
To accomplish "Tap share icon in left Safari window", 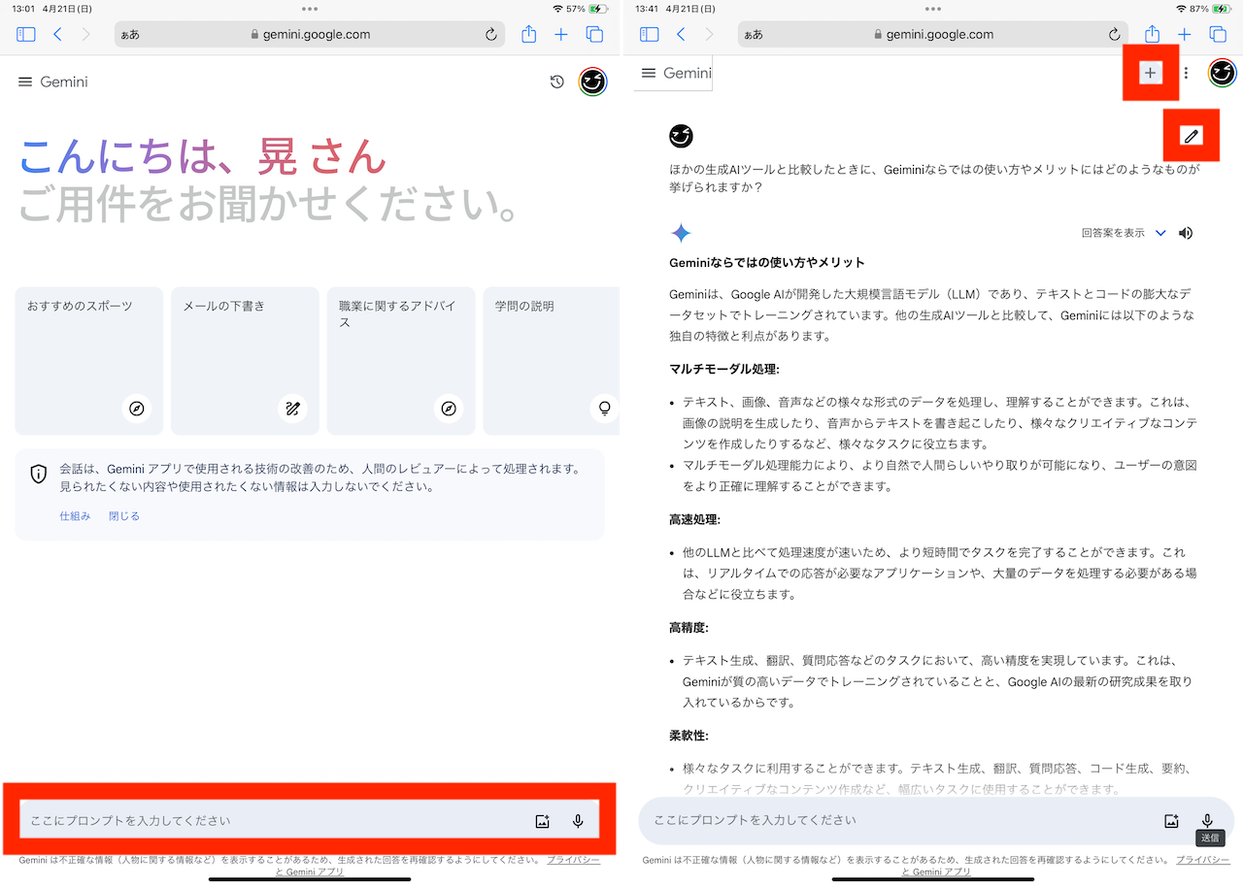I will (x=529, y=34).
